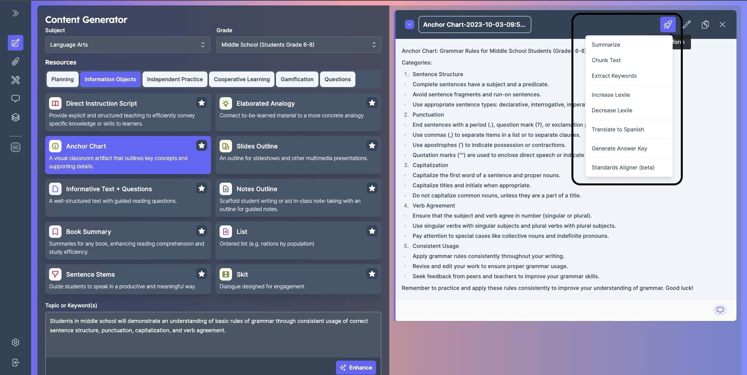The height and width of the screenshot is (375, 747).
Task: Switch to the Cooperative Learning tab
Action: pos(242,79)
